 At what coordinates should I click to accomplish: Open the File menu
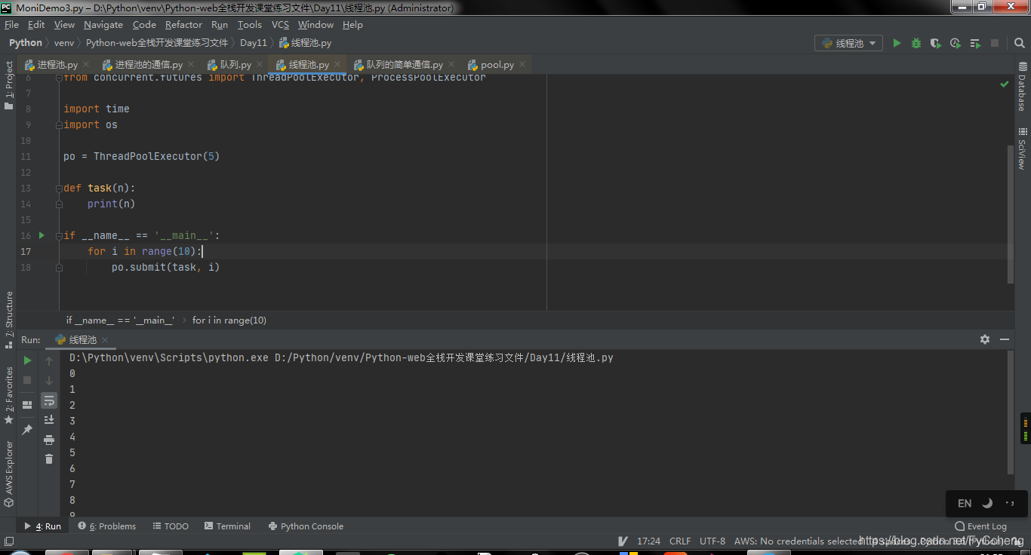pyautogui.click(x=11, y=25)
